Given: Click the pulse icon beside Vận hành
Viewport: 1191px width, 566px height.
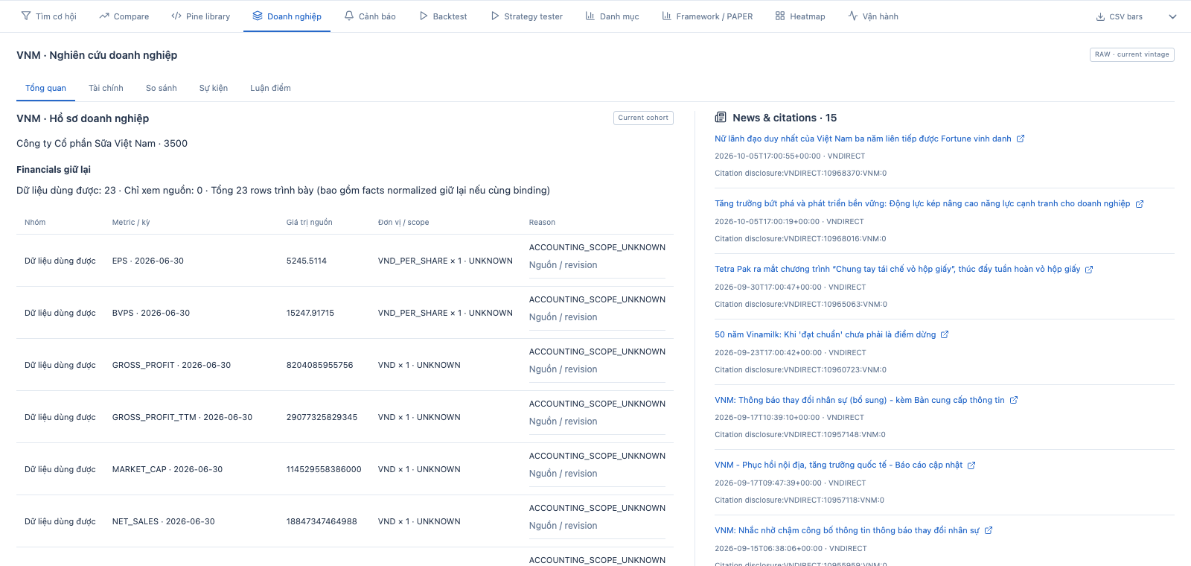Looking at the screenshot, I should [853, 16].
